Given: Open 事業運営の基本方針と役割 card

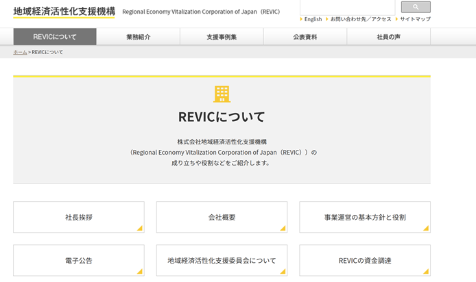Looking at the screenshot, I should pyautogui.click(x=364, y=217).
